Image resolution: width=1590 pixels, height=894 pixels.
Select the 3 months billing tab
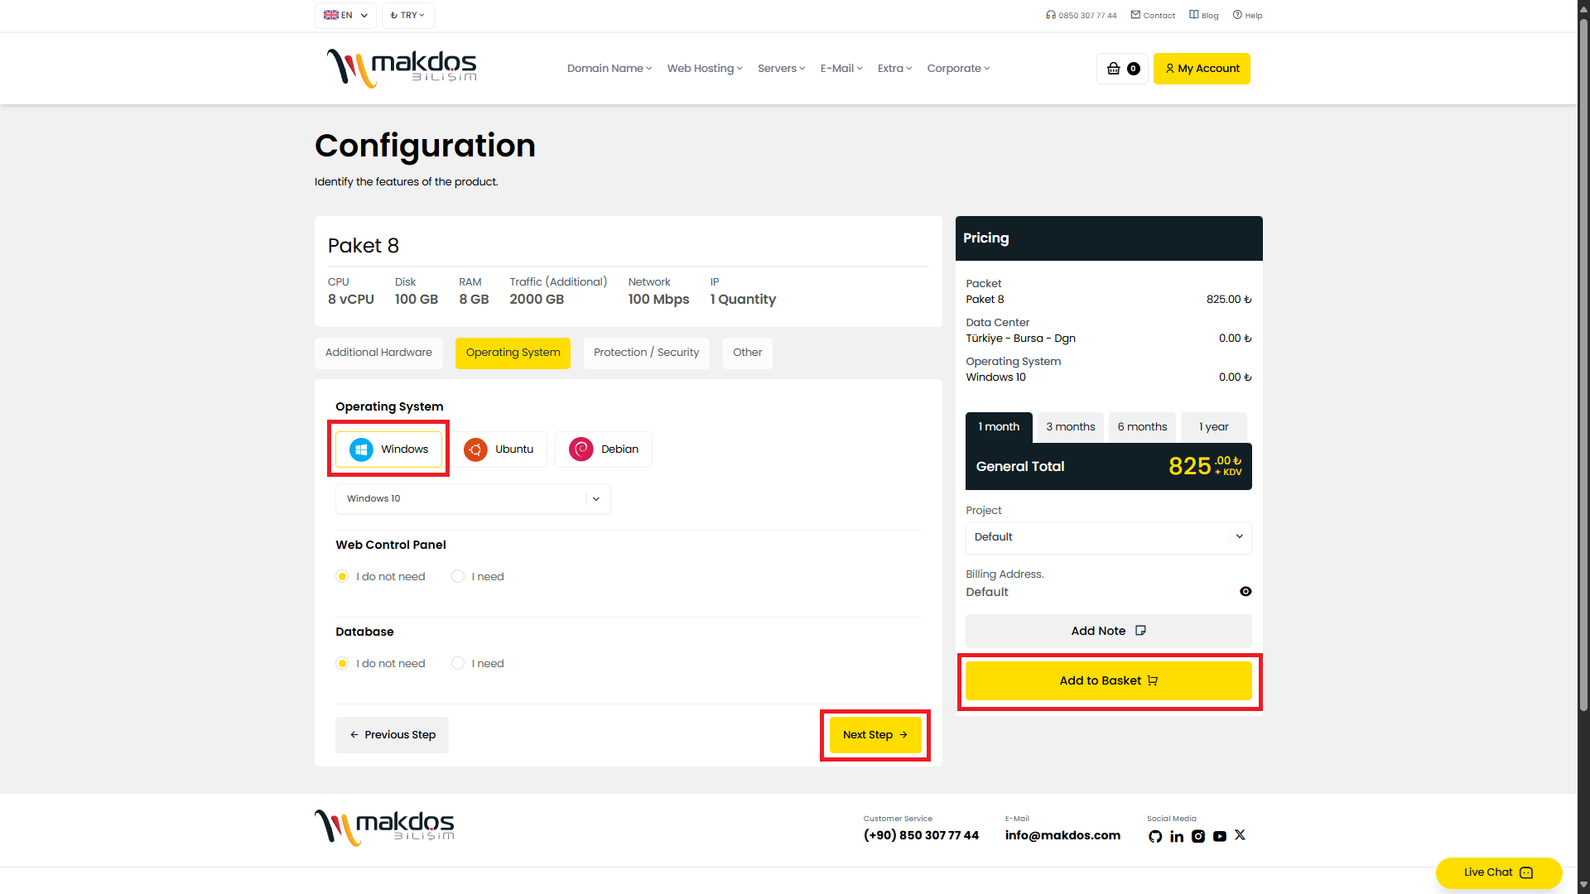1070,427
